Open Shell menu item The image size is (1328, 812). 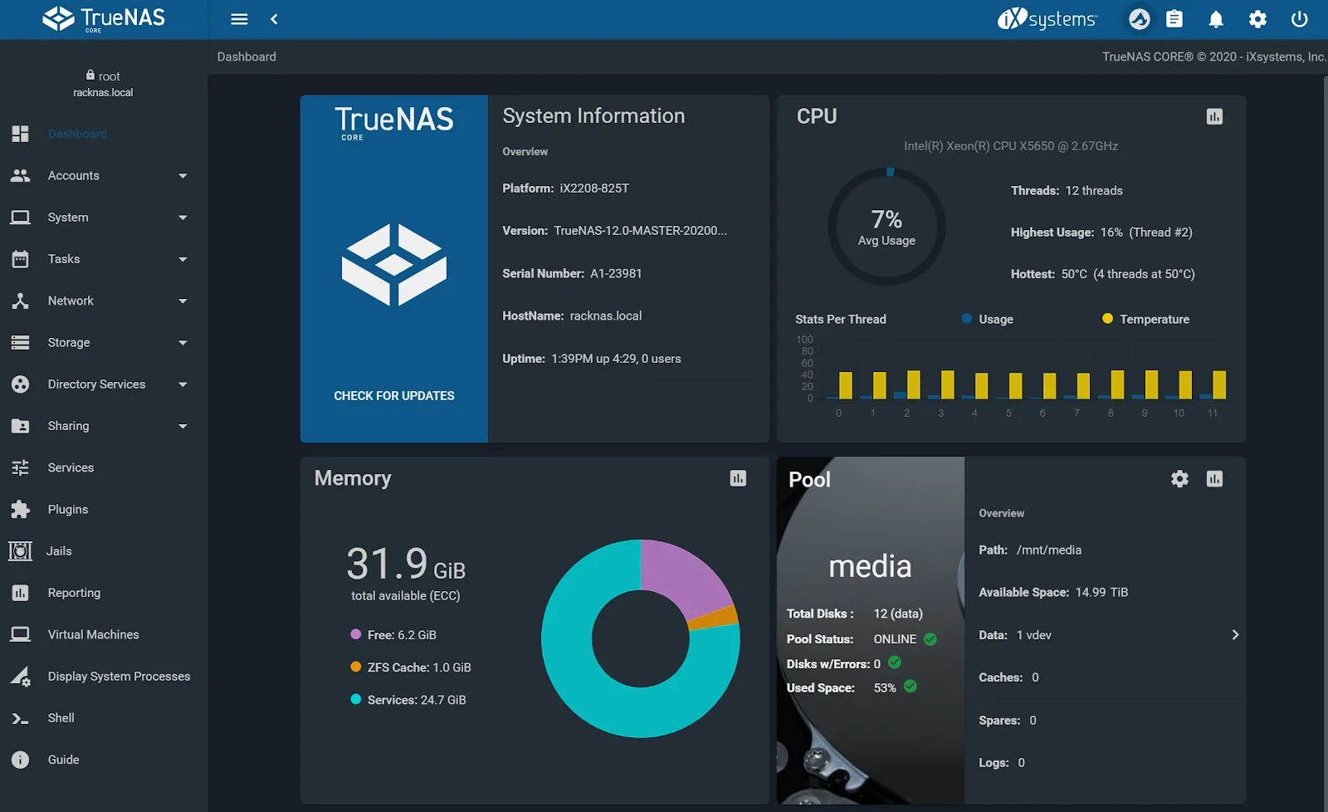(61, 718)
